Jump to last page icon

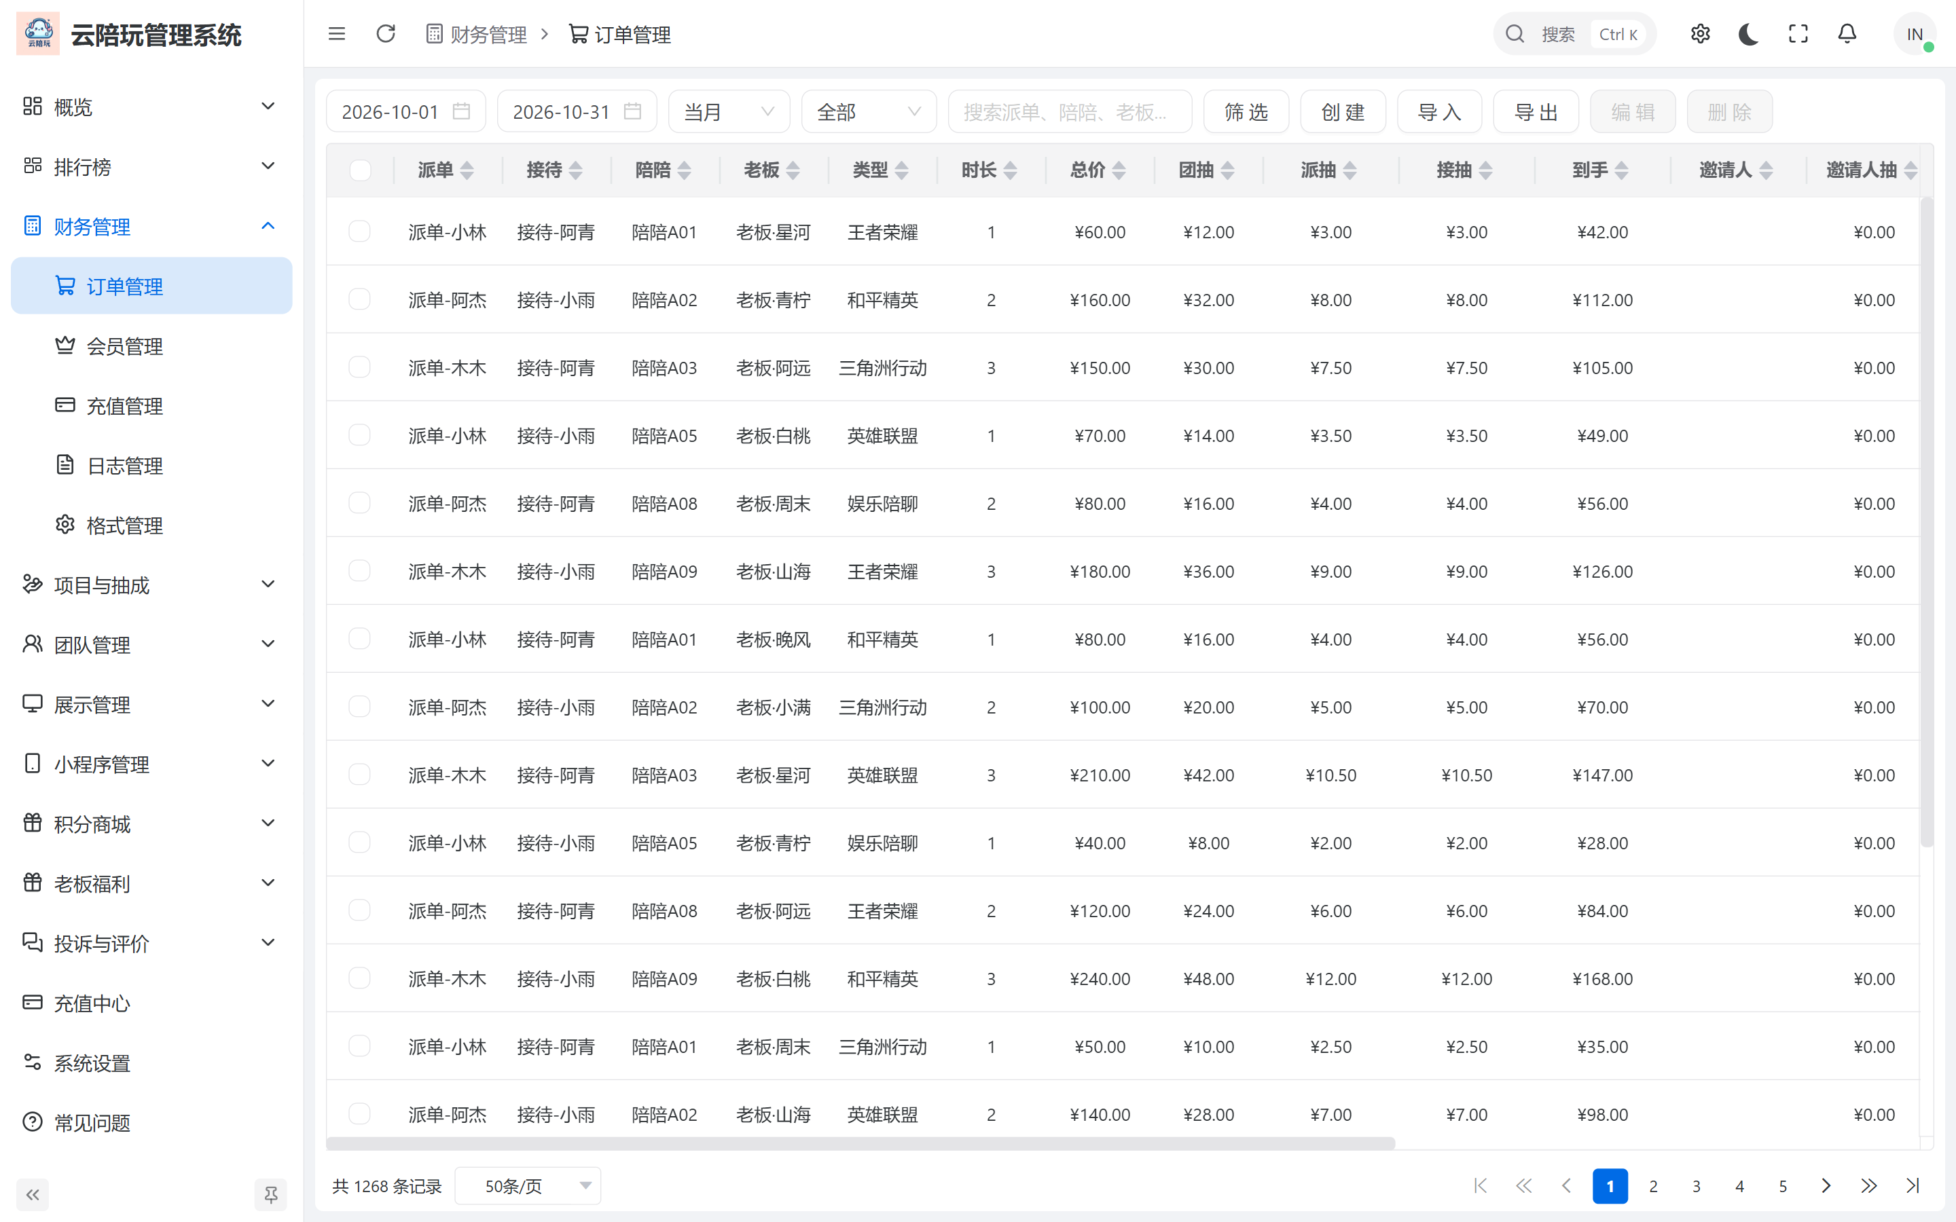[x=1913, y=1185]
